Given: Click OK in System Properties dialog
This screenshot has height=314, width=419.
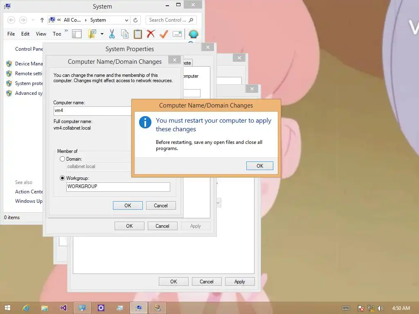Looking at the screenshot, I should coord(129,226).
